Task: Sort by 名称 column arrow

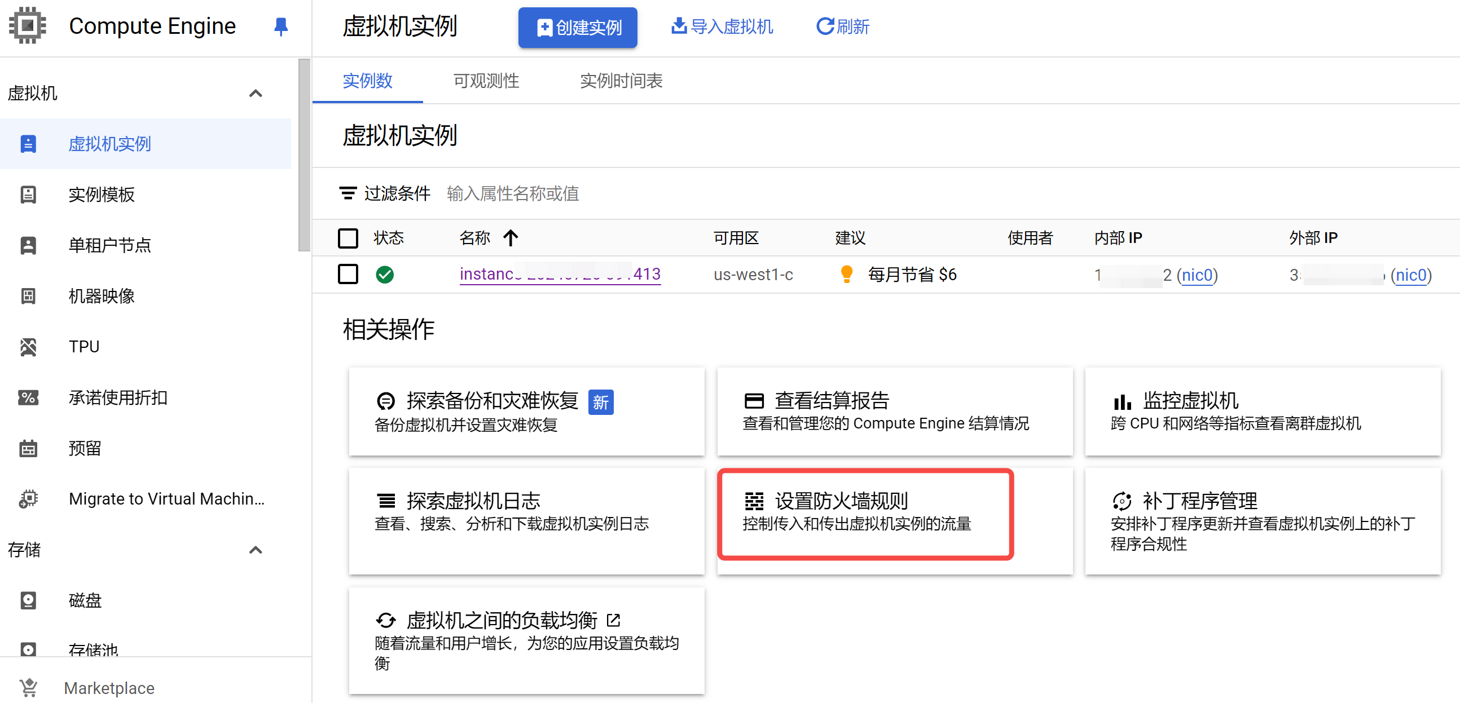Action: pos(511,238)
